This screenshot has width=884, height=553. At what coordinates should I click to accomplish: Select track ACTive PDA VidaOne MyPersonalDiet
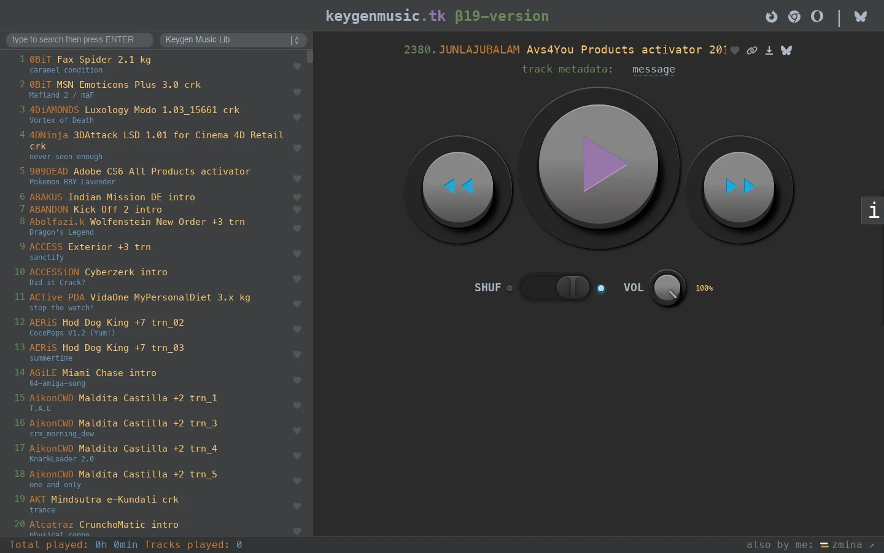tap(140, 297)
